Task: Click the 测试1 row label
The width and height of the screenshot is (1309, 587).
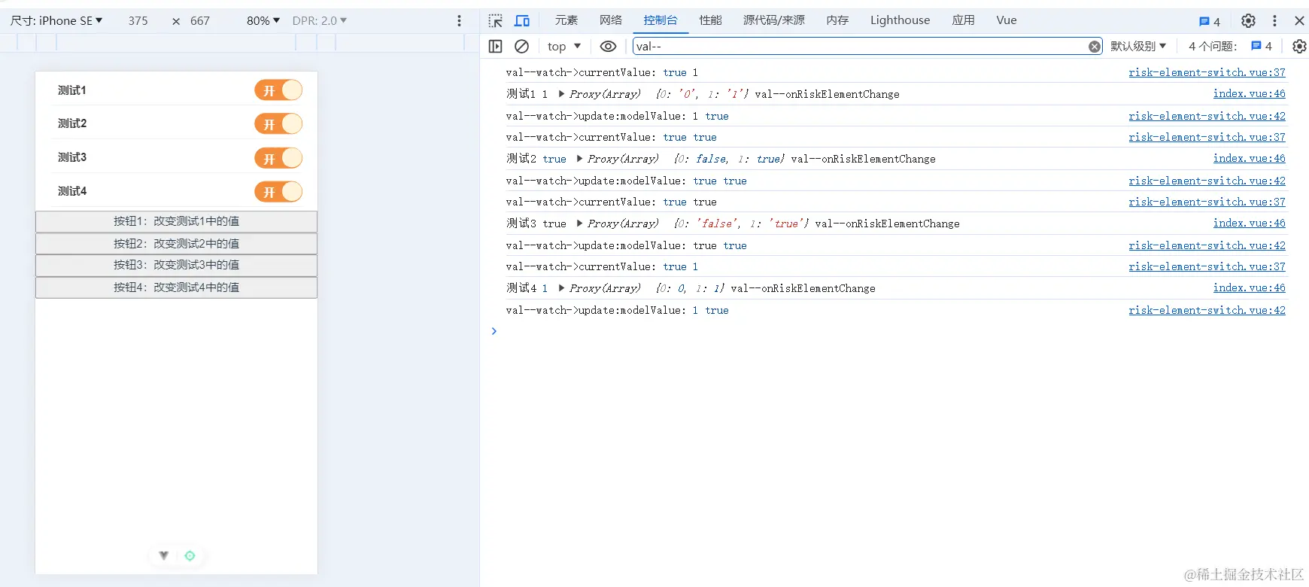Action: (x=72, y=90)
